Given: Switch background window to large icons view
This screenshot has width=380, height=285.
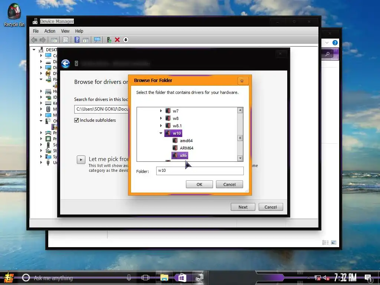Looking at the screenshot, I should click(x=334, y=242).
